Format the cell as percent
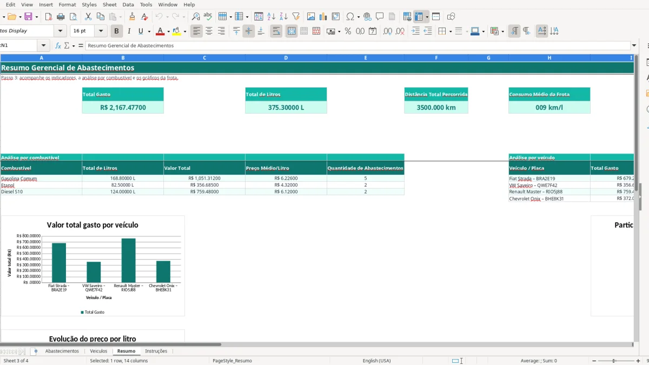Screen dimensions: 649x365 348,31
